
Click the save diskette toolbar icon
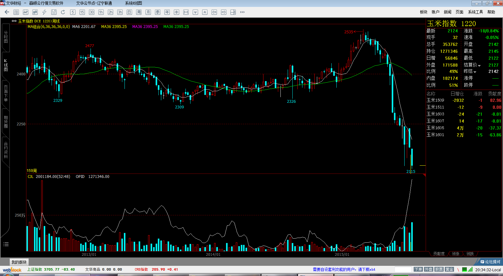pos(54,12)
